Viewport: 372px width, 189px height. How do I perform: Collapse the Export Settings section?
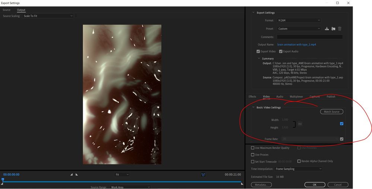[253, 13]
